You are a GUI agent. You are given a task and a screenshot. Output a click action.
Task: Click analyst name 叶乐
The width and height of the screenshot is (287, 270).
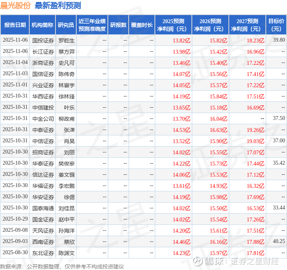click(69, 108)
